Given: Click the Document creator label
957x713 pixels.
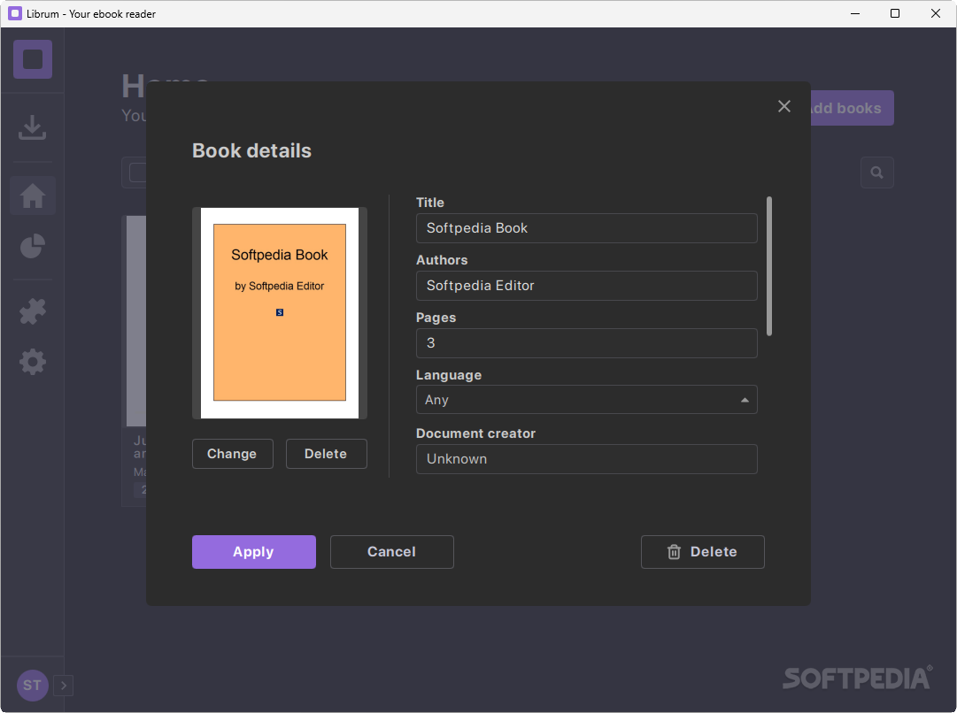Looking at the screenshot, I should click(475, 433).
